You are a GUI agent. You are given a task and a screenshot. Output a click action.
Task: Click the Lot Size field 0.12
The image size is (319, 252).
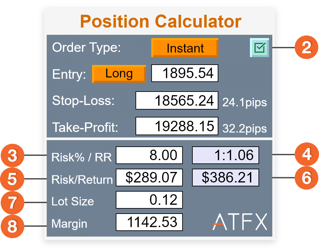point(149,200)
